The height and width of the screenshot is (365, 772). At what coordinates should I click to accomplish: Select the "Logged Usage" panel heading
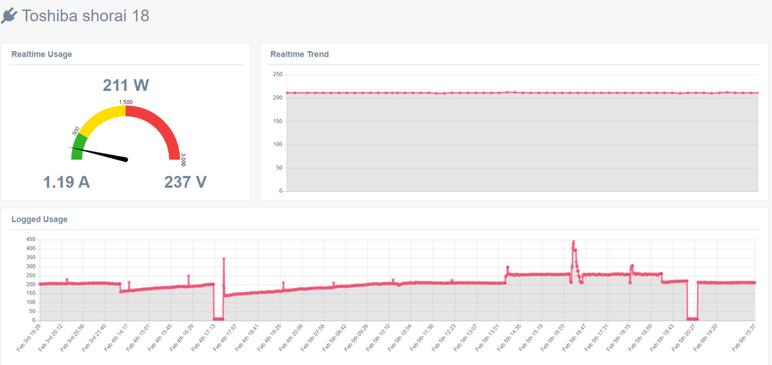pyautogui.click(x=39, y=219)
